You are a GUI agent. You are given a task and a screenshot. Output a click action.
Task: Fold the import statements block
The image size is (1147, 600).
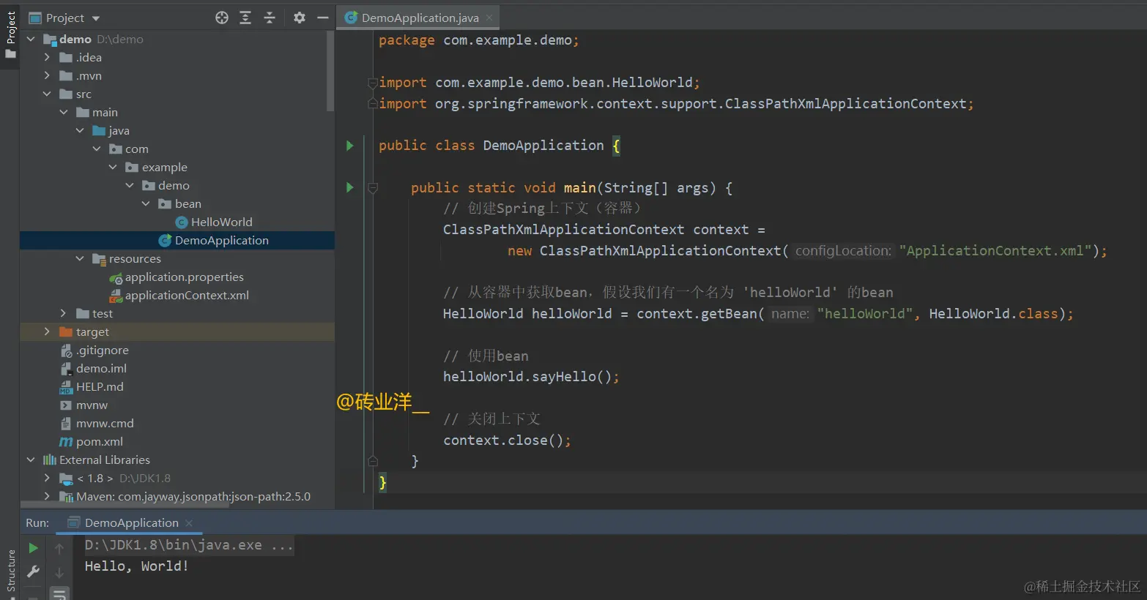(x=372, y=83)
